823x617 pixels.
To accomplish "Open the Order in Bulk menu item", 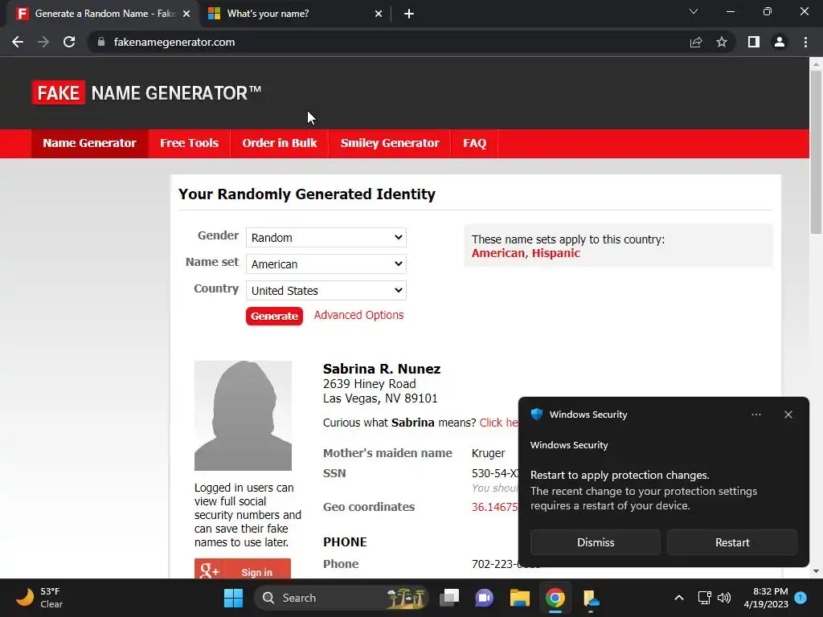I will click(x=280, y=143).
